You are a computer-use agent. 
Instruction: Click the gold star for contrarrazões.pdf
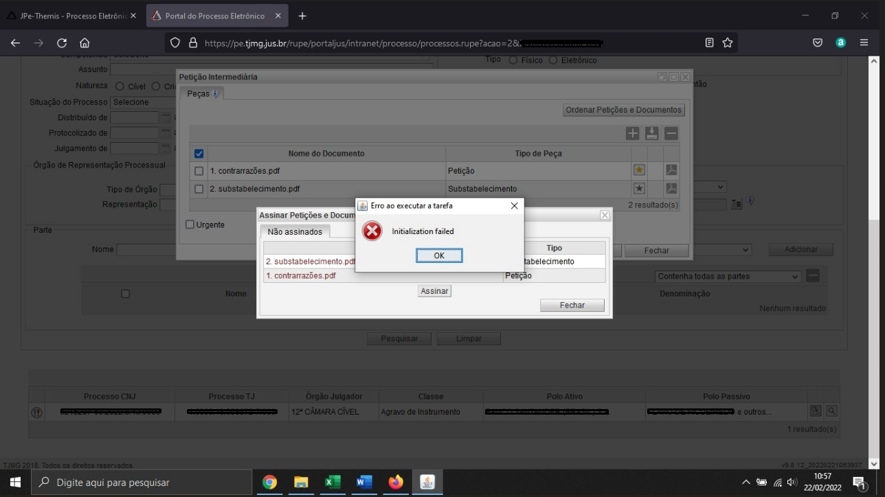[639, 170]
